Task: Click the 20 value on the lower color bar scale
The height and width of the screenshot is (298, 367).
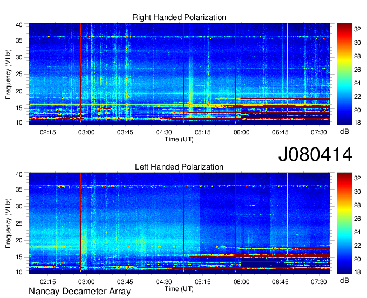Action: [357, 259]
